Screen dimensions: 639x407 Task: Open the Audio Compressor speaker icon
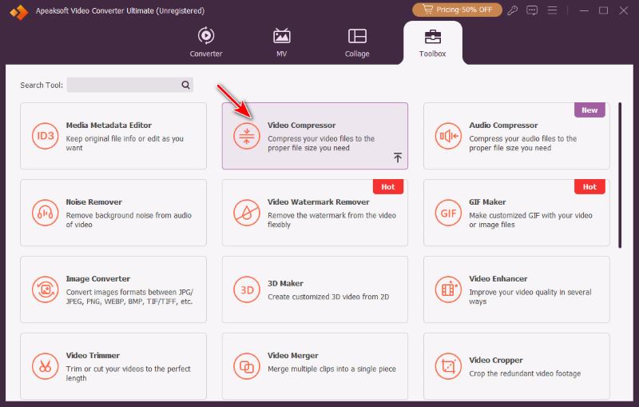[448, 136]
